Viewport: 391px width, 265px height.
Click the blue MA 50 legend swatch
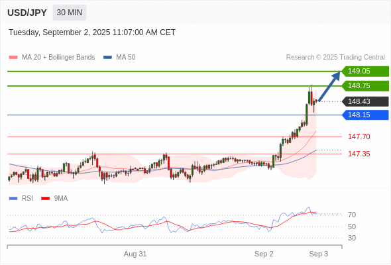pyautogui.click(x=107, y=58)
